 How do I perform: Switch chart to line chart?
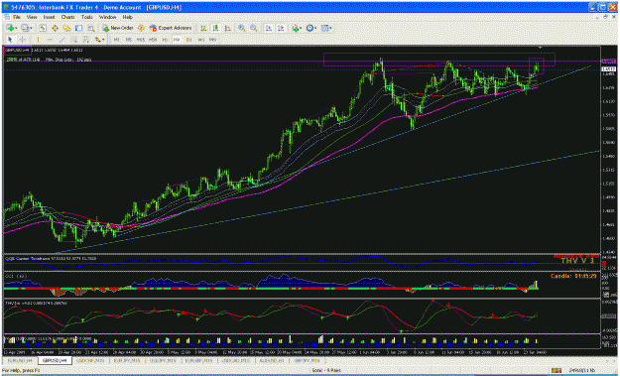click(228, 28)
